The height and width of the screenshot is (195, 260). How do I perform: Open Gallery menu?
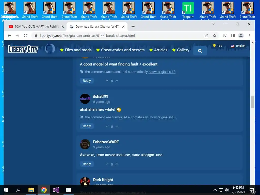(181, 50)
